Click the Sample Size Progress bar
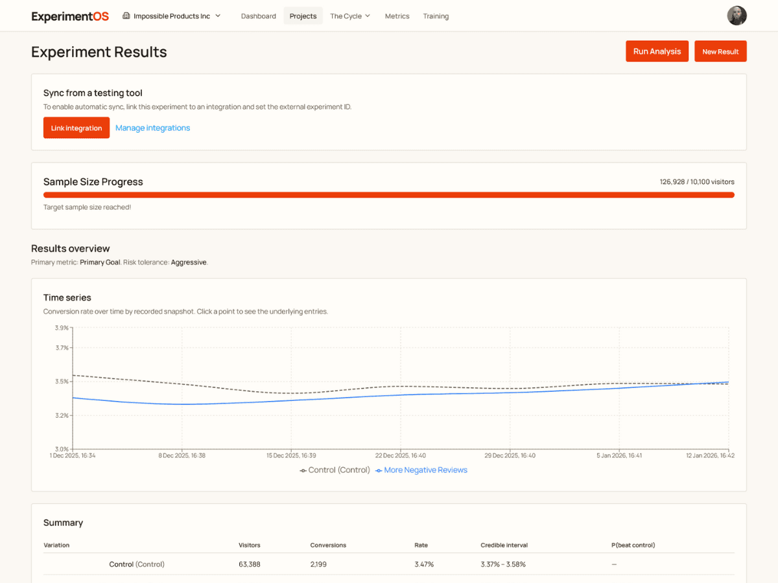Screen dimensions: 778x583 (389, 194)
